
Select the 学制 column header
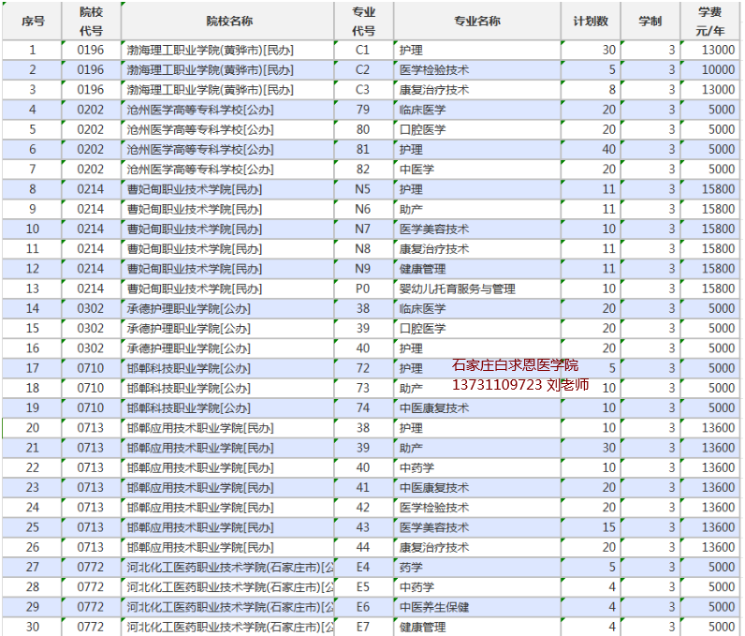(x=650, y=21)
